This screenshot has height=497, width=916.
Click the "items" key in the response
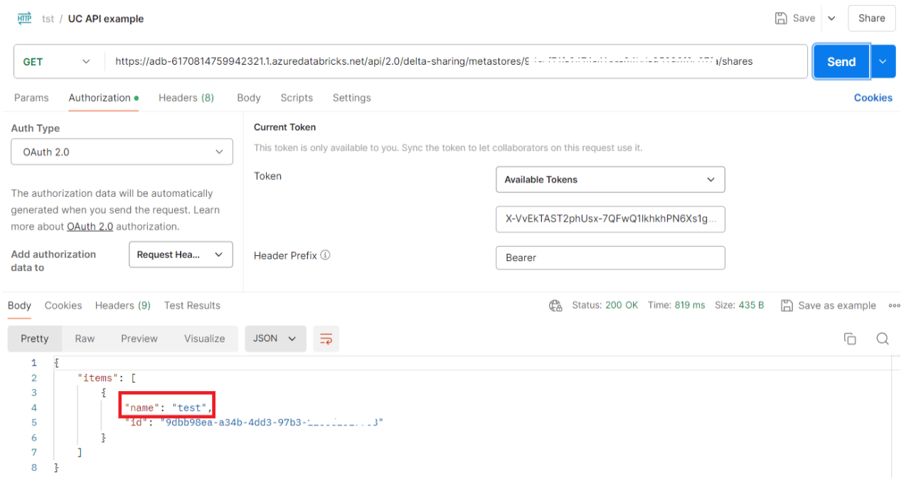(x=97, y=378)
